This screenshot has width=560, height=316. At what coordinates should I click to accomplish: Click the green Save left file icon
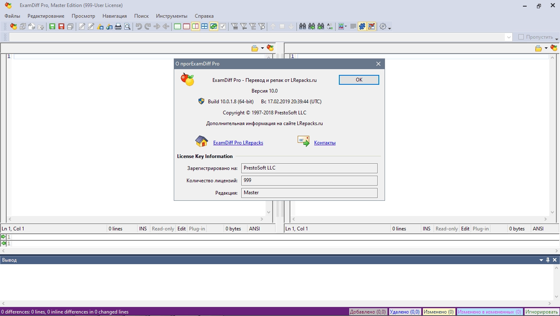52,26
